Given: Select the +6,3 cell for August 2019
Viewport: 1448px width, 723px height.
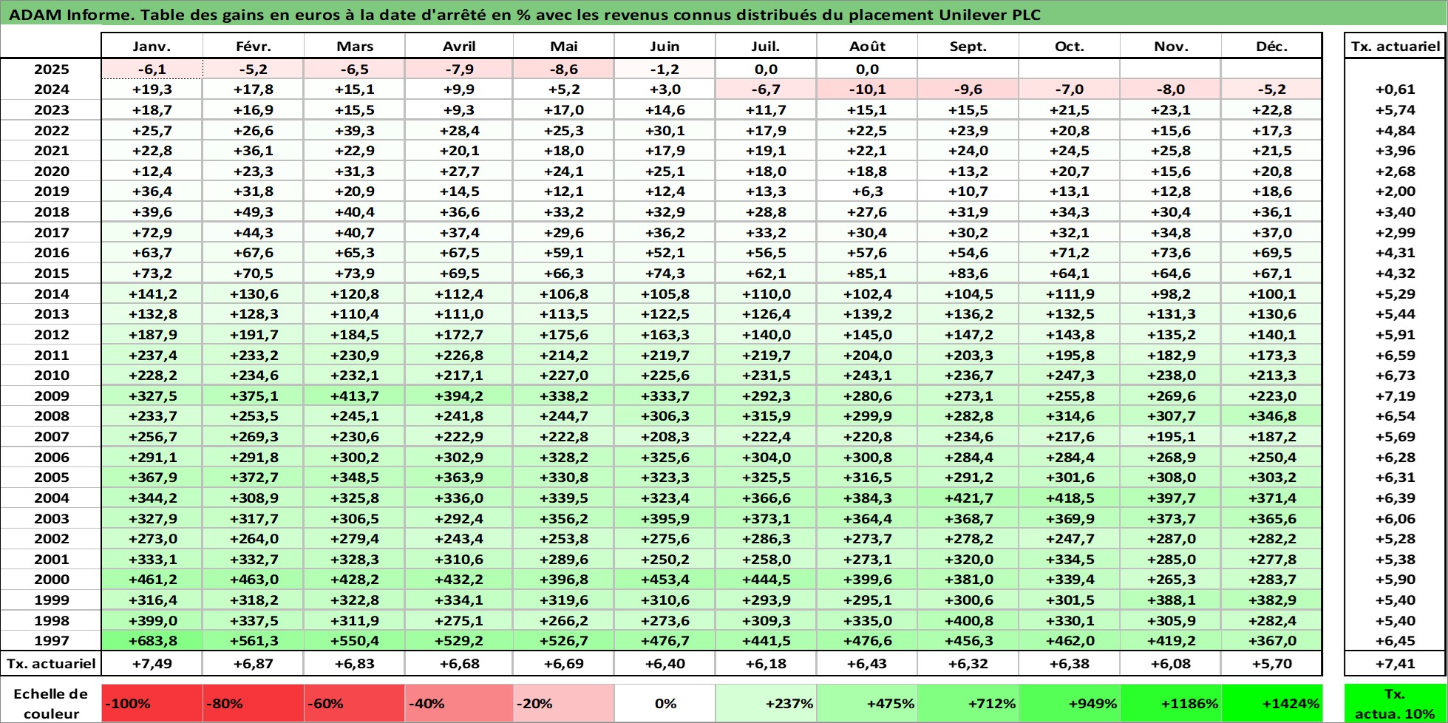Looking at the screenshot, I should 867,191.
